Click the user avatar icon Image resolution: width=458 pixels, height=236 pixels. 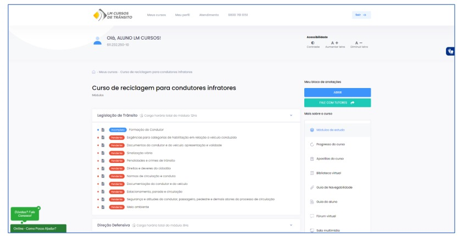97,41
